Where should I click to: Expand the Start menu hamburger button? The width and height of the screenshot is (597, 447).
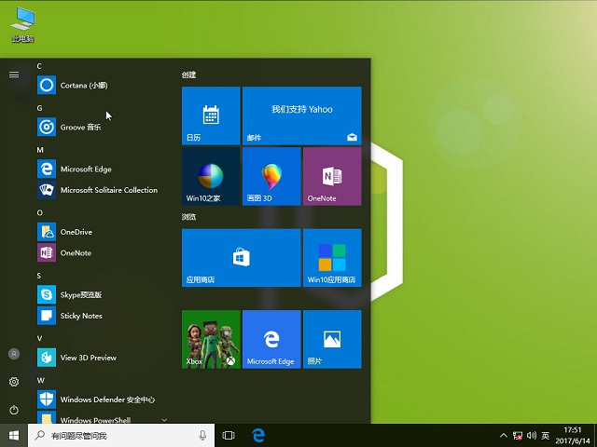tap(14, 74)
